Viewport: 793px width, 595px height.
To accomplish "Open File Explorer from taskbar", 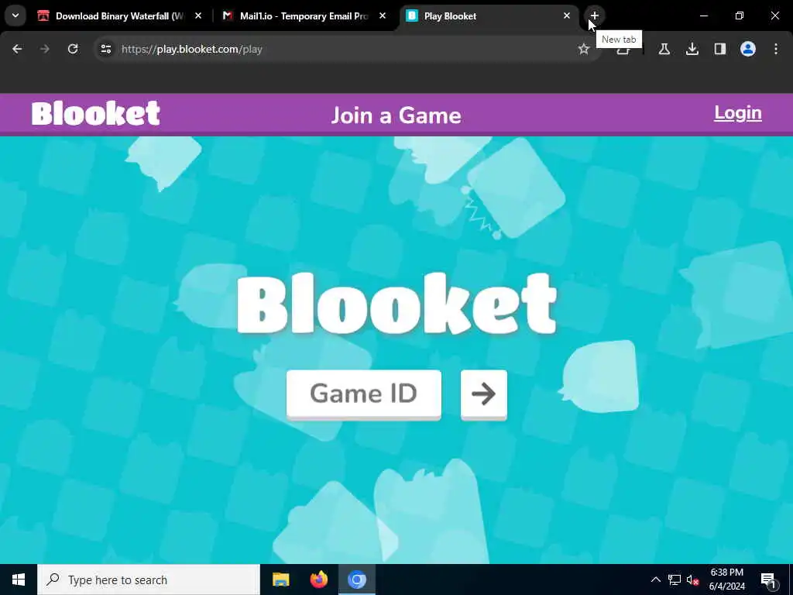I will 280,580.
